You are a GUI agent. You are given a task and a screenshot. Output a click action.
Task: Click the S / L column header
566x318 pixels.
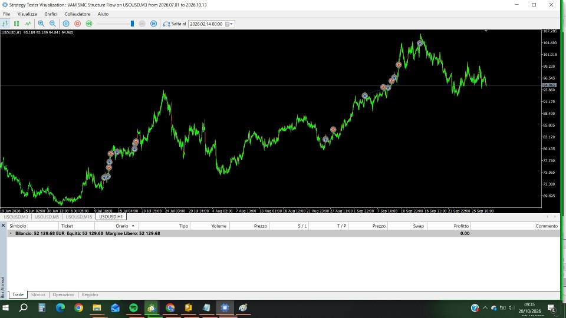coord(289,226)
